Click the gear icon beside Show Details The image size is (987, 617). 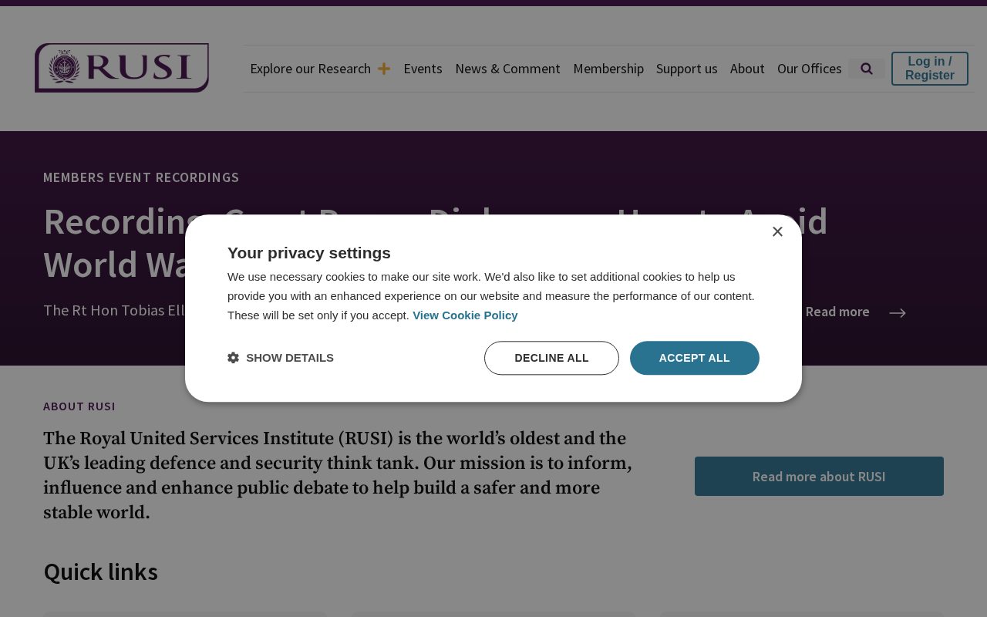[233, 358]
